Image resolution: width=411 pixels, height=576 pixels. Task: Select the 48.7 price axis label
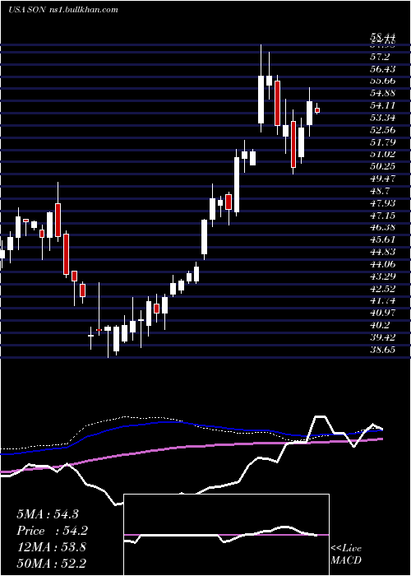click(x=380, y=191)
